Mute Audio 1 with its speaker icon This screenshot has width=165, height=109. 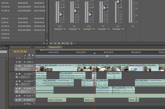pyautogui.click(x=17, y=74)
